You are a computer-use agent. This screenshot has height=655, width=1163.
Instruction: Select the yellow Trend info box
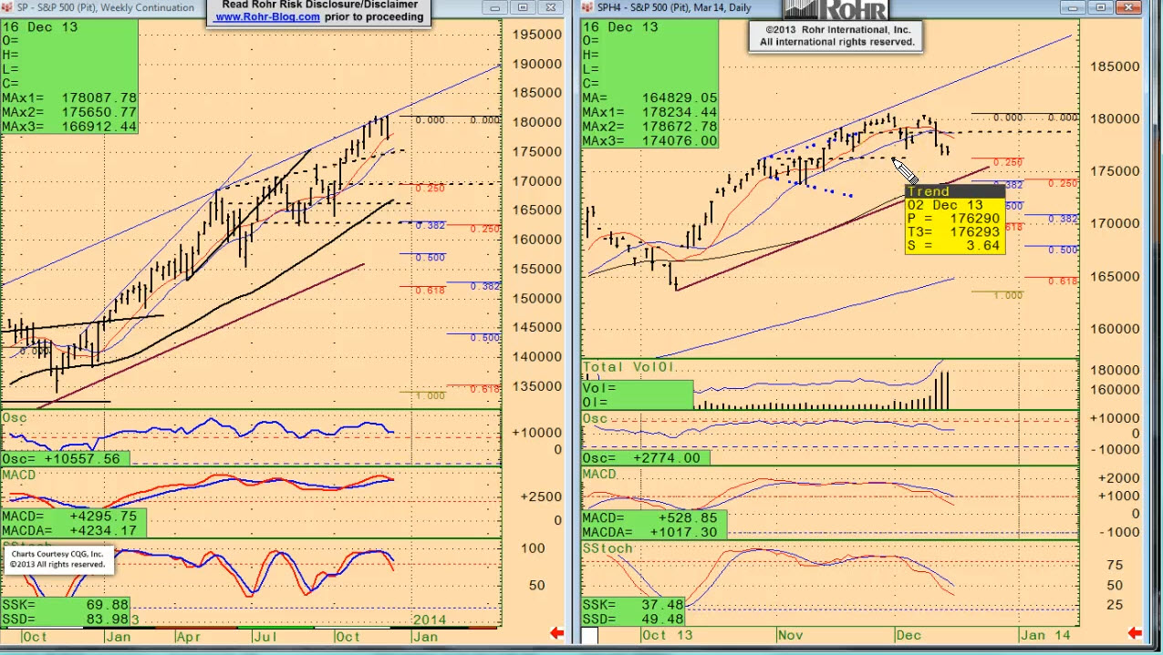954,219
